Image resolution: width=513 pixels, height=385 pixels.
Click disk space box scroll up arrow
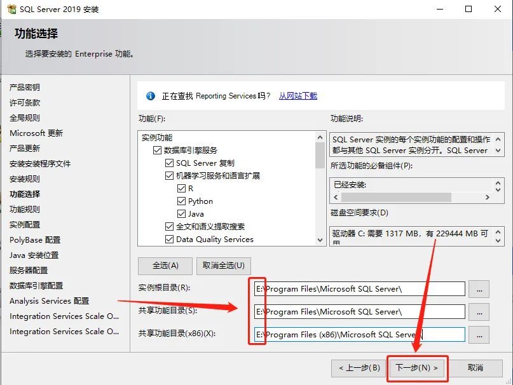pyautogui.click(x=498, y=232)
